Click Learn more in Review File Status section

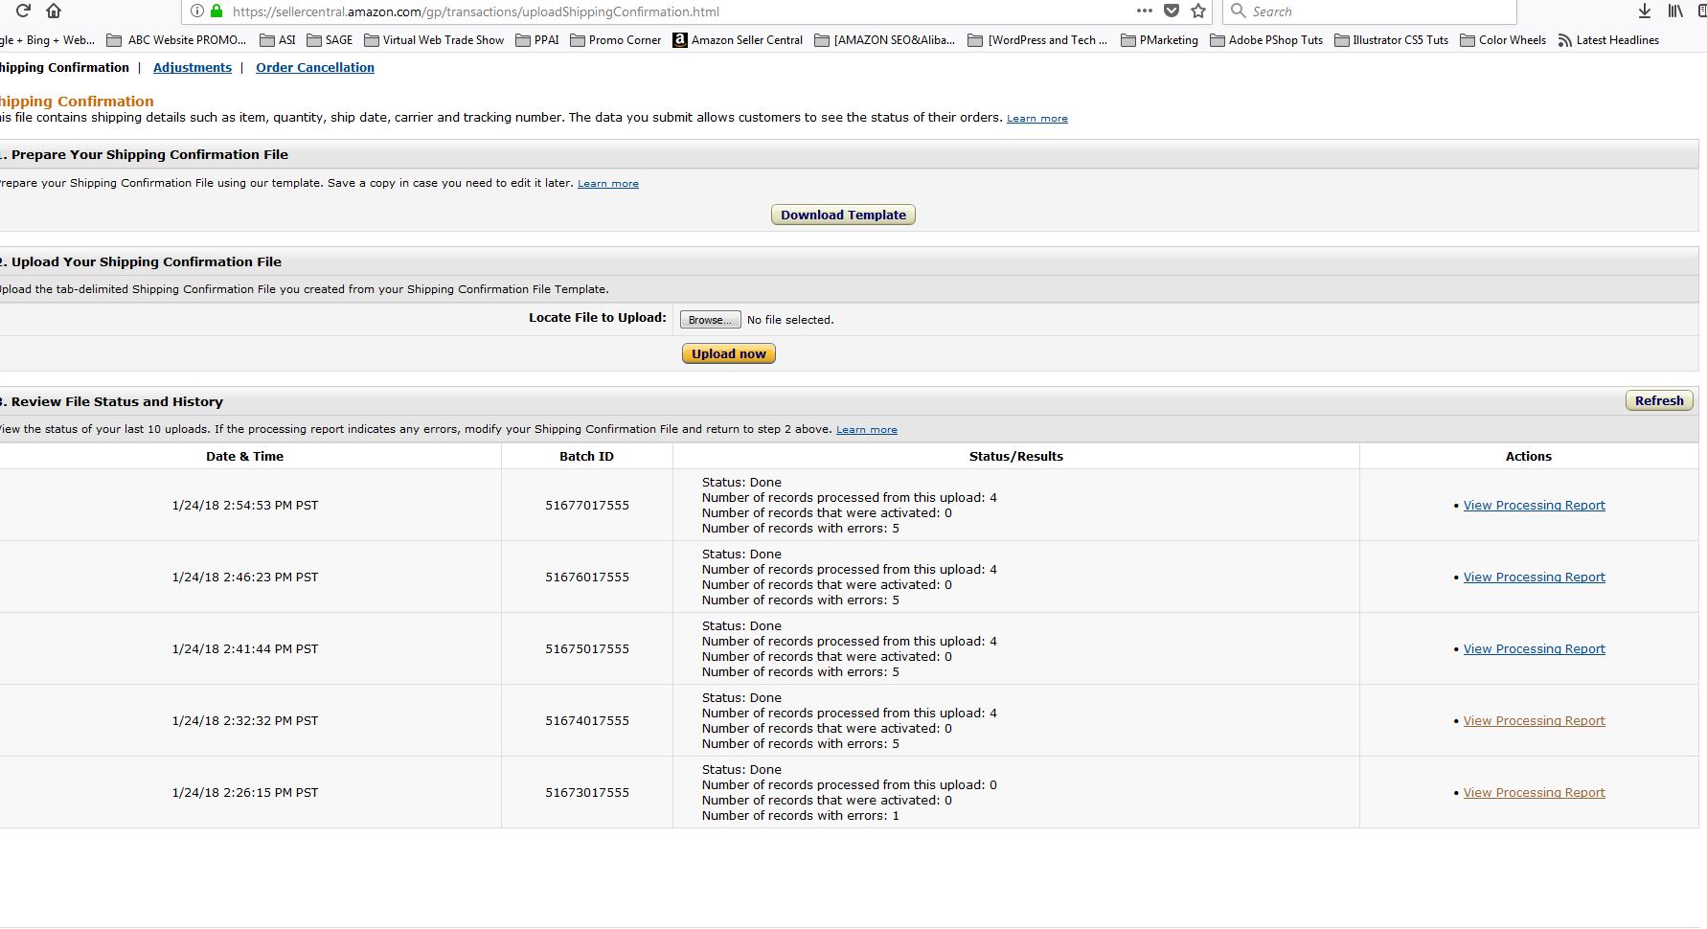[866, 430]
